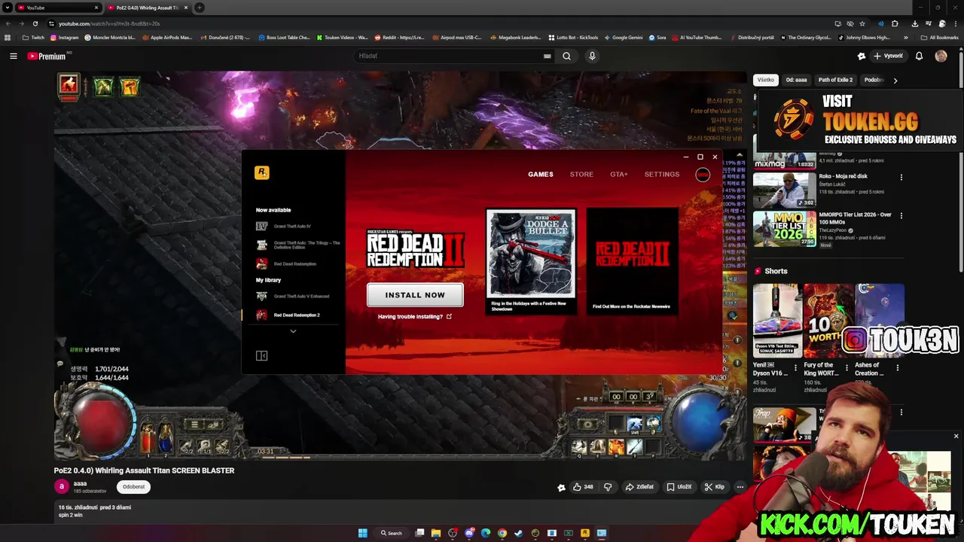Select Path of Exile 2 filter chip
Viewport: 964px width, 542px height.
coord(835,80)
